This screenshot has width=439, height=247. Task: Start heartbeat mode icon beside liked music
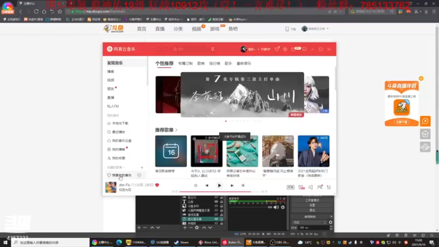(139, 175)
